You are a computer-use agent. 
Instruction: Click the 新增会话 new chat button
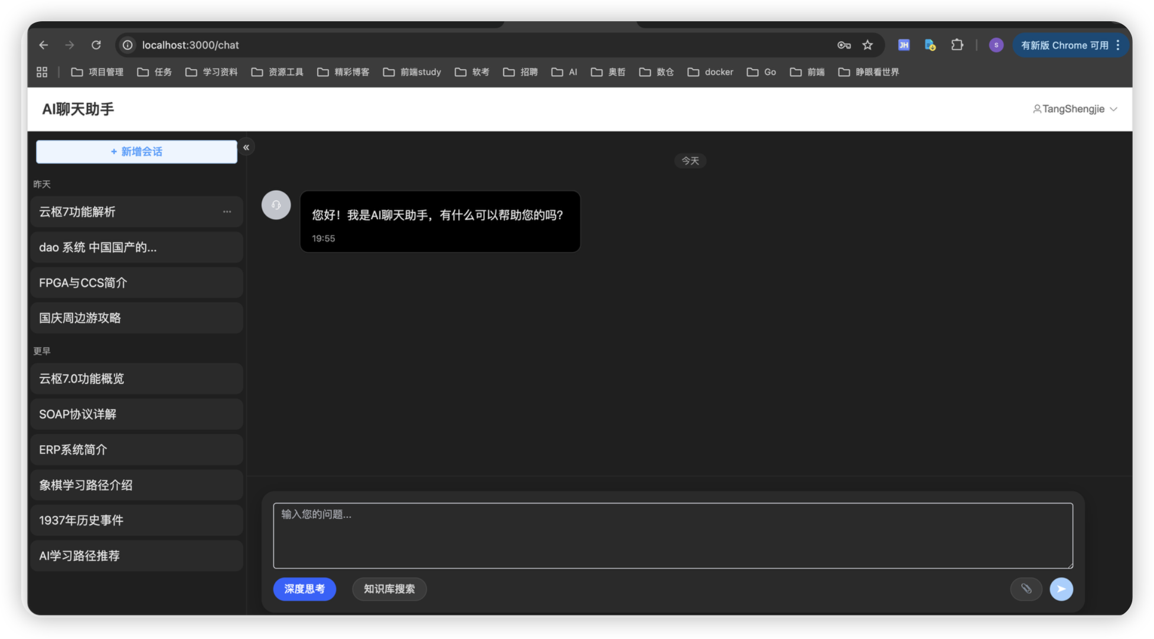tap(136, 152)
